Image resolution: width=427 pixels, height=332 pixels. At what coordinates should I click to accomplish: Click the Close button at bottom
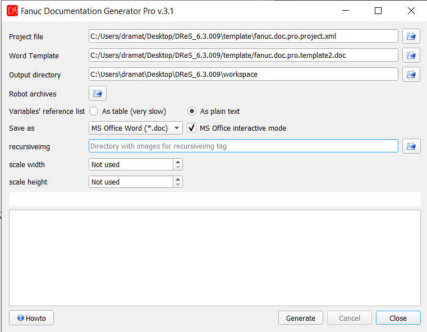click(398, 318)
